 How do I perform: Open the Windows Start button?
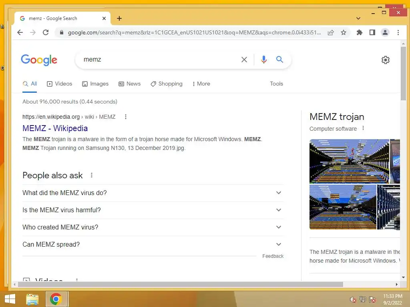10,299
